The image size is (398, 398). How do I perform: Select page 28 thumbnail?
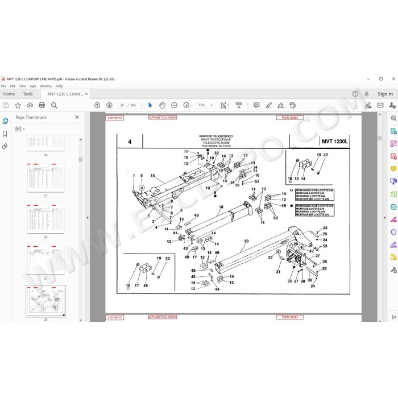pyautogui.click(x=45, y=301)
